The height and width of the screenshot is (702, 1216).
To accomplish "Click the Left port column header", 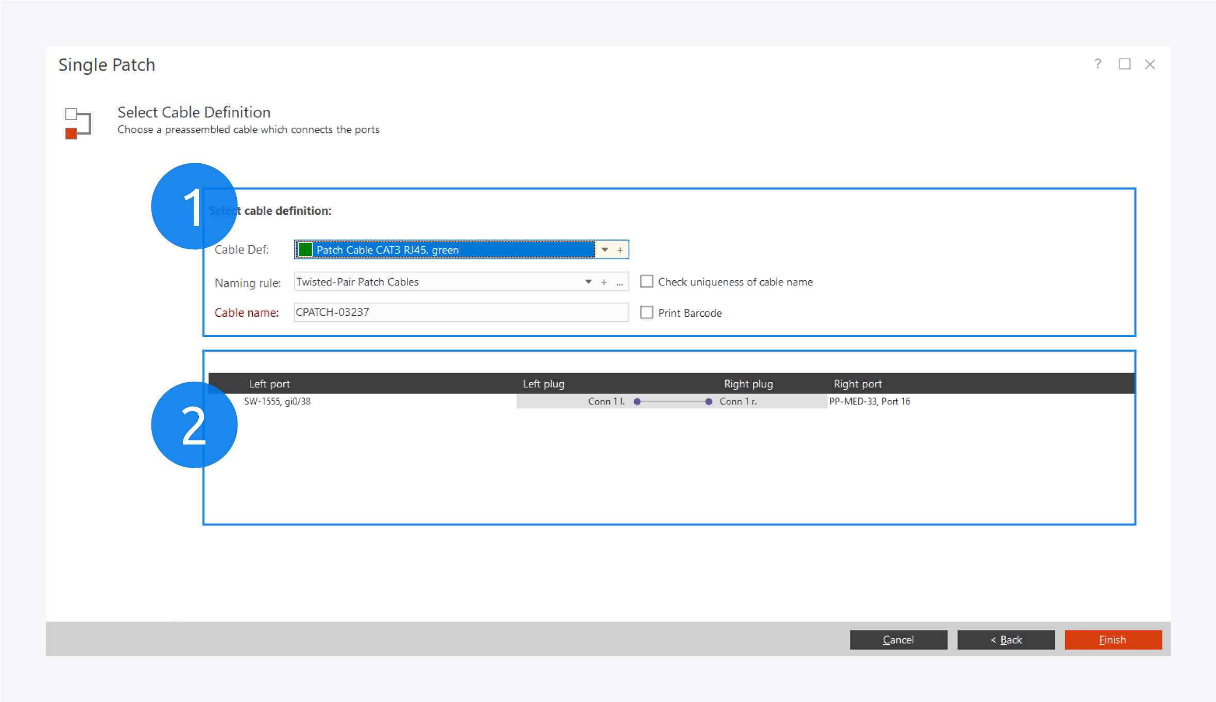I will click(269, 384).
